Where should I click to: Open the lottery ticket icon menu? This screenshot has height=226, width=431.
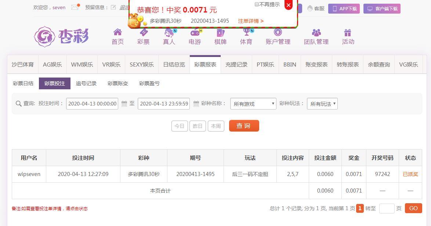click(x=143, y=33)
